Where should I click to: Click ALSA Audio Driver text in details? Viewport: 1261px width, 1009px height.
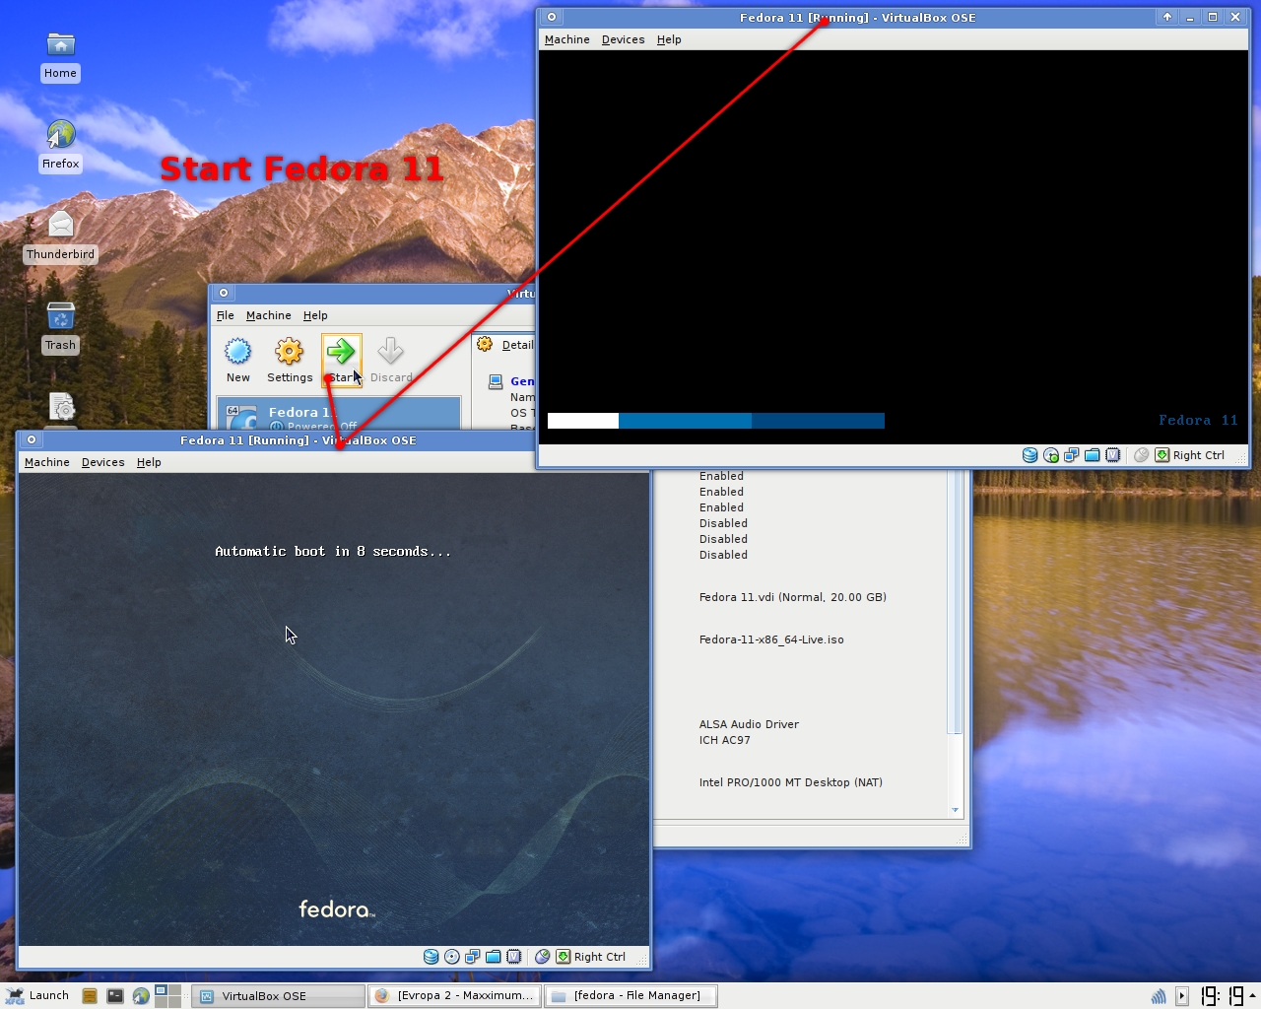point(749,724)
